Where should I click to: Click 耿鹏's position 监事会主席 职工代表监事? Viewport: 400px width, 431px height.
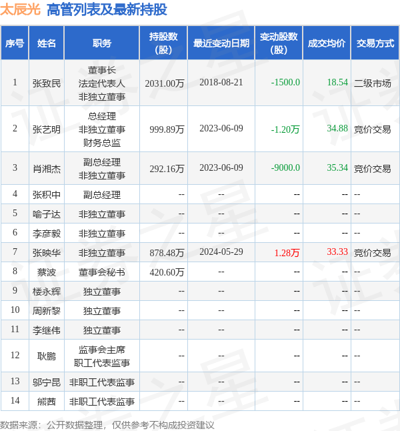101,356
